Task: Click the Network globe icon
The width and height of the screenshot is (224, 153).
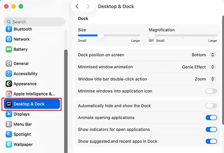Action: tap(9, 39)
